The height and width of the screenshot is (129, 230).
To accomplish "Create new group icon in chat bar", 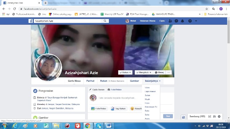I will click(x=214, y=116).
